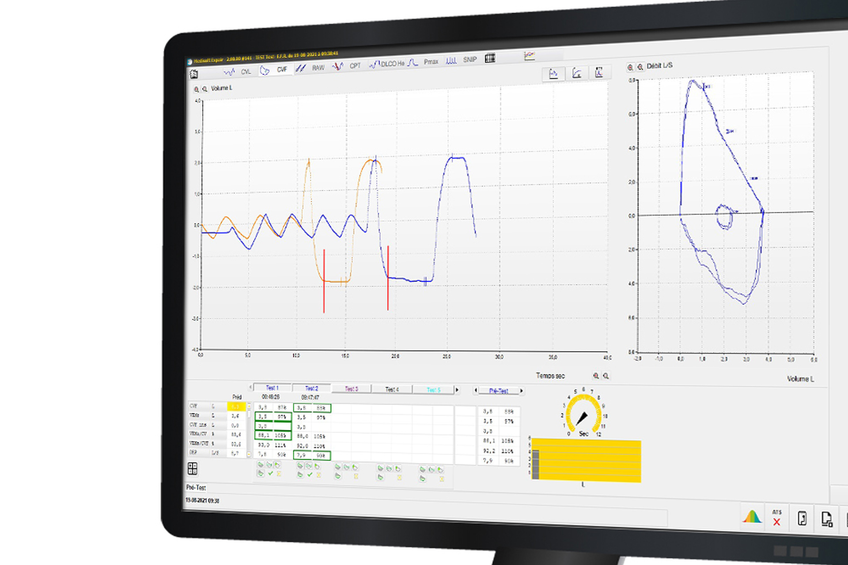Image resolution: width=848 pixels, height=565 pixels.
Task: Click the four-square layout grid icon
Action: [x=193, y=468]
